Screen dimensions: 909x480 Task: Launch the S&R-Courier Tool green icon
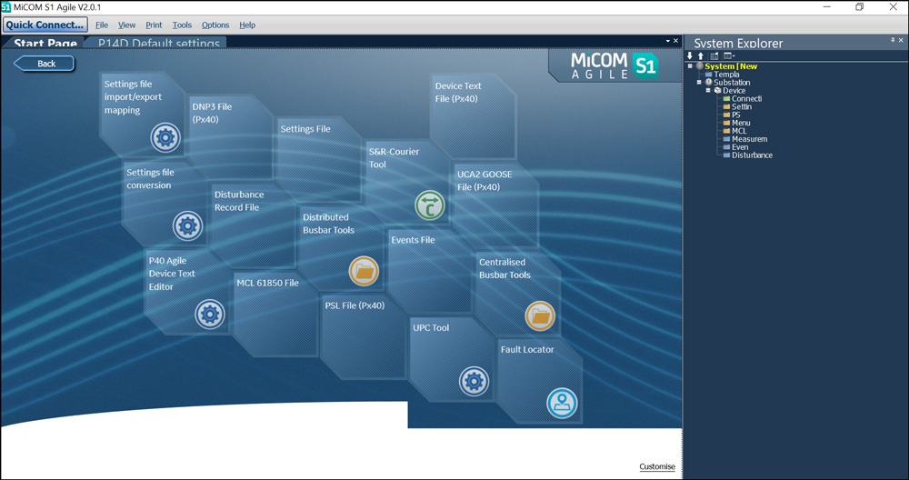[x=430, y=205]
